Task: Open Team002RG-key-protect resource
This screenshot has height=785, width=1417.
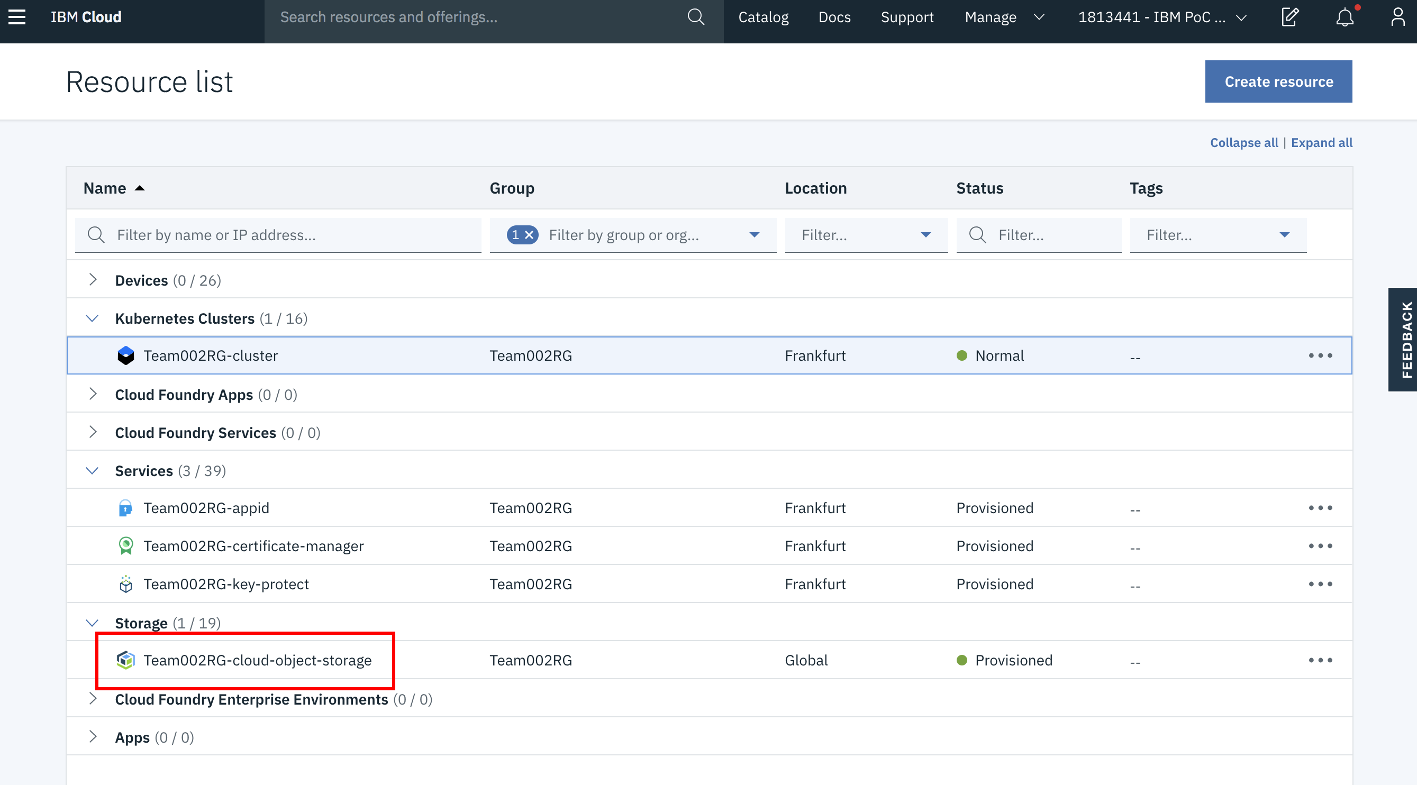Action: [226, 583]
